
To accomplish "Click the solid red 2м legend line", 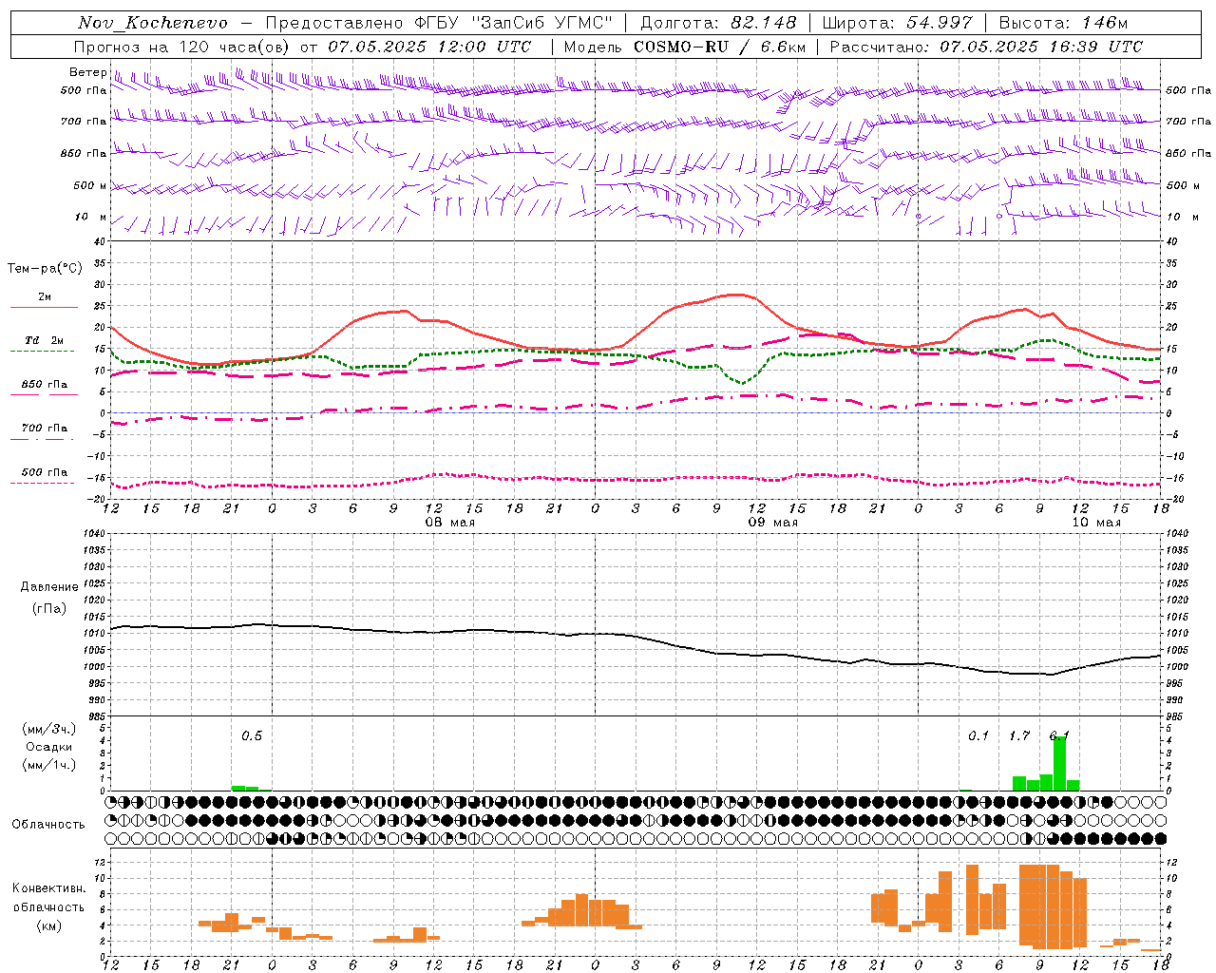I will (44, 307).
